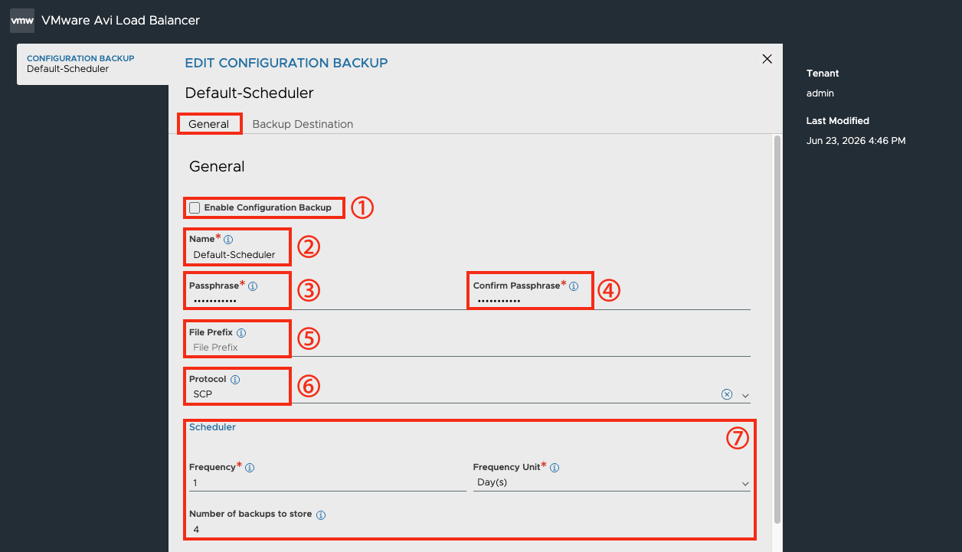Open the Frequency Unit Day(s) dropdown
The image size is (962, 552).
612,483
